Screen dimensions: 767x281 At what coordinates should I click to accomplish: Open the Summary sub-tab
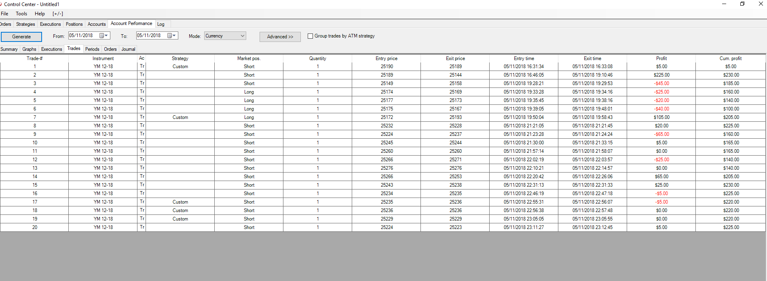(9, 49)
